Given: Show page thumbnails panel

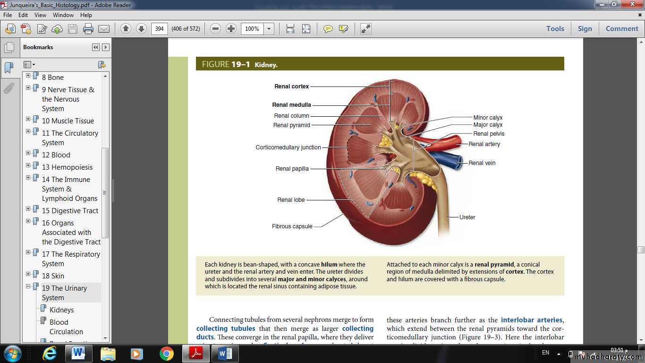Looking at the screenshot, I should (x=8, y=47).
